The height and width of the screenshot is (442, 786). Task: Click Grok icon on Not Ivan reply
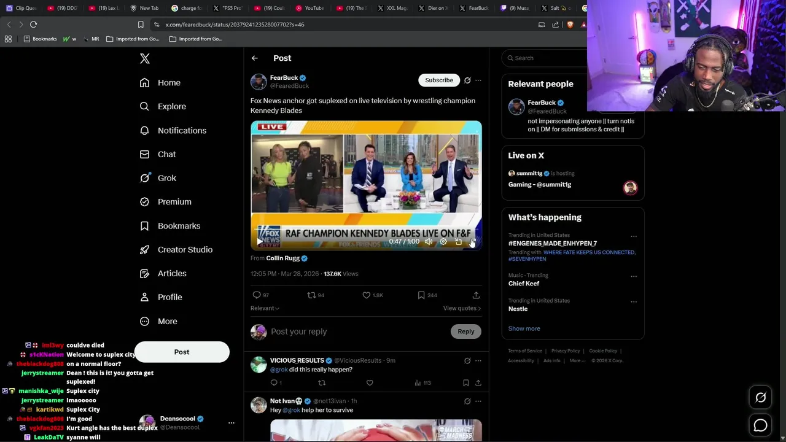coord(467,401)
